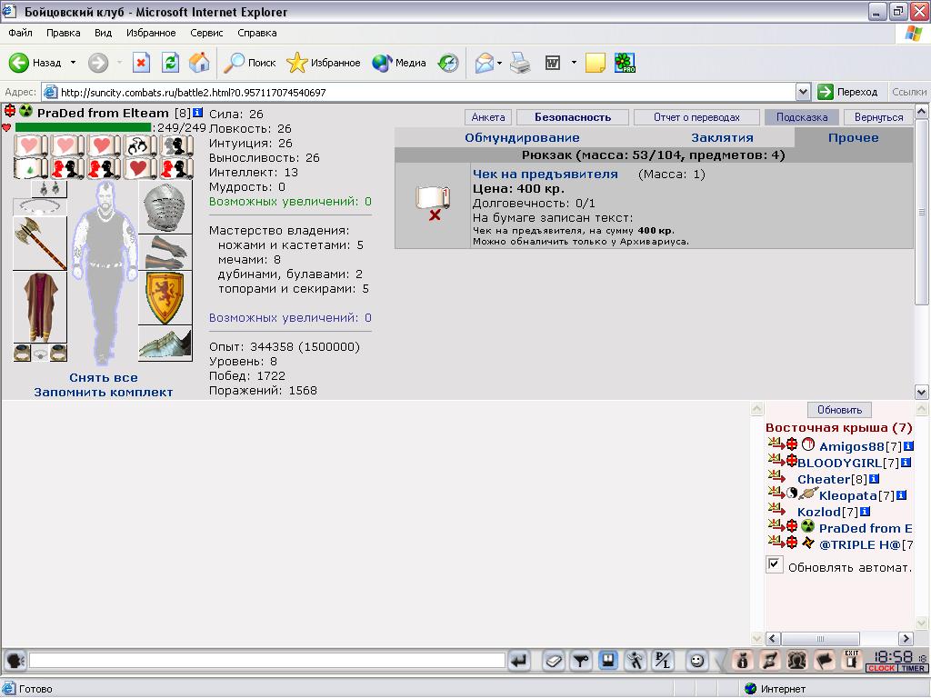
Task: Click the Анкета button
Action: 488,117
